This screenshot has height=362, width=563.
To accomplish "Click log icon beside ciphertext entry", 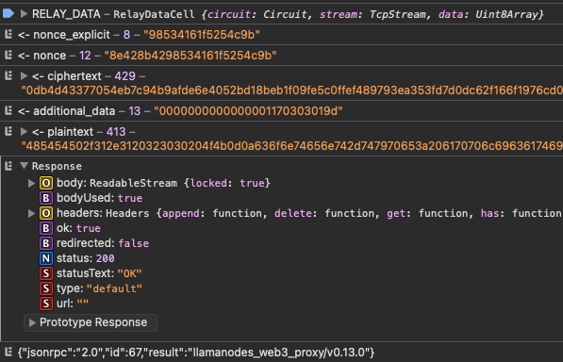I will [8, 75].
